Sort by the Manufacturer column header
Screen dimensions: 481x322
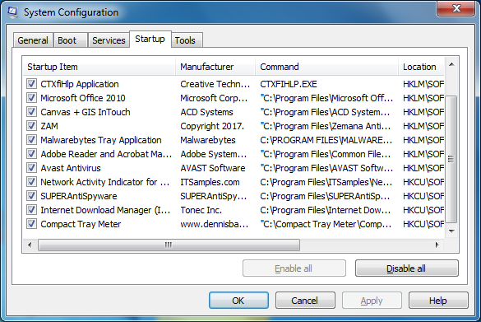click(215, 67)
